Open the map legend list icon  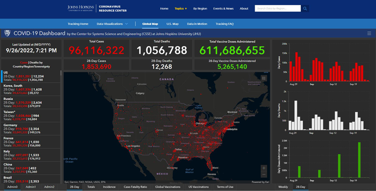tap(264, 78)
